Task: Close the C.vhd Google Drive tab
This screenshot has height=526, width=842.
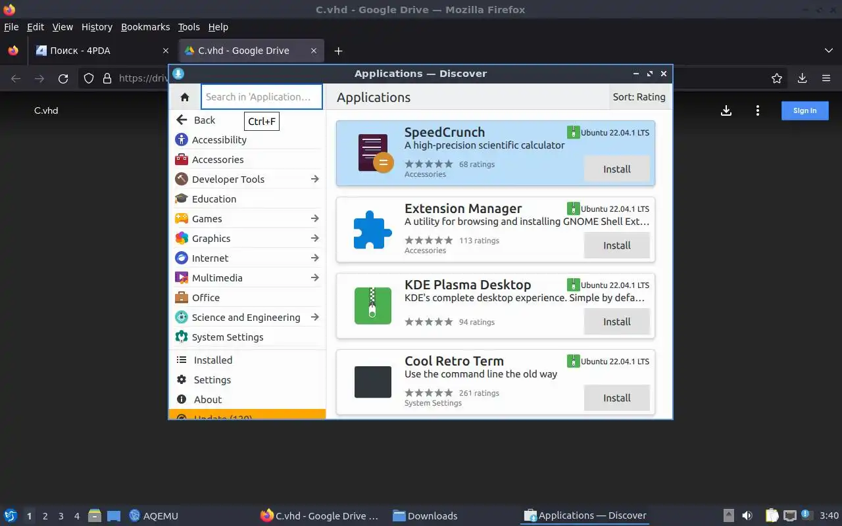Action: [x=314, y=51]
